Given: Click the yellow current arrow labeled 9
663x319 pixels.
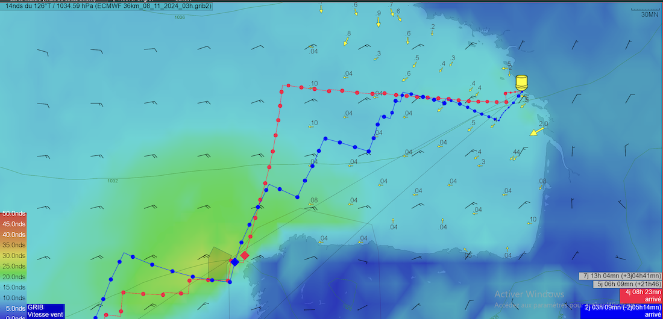Looking at the screenshot, I should point(379,22).
